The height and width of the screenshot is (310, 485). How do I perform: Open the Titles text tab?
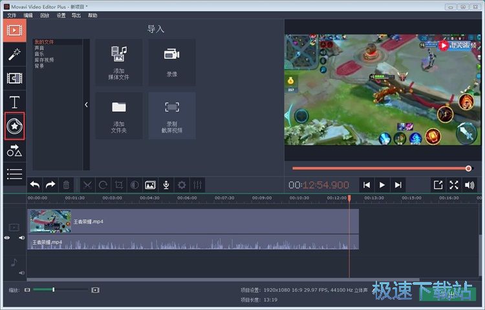[14, 102]
